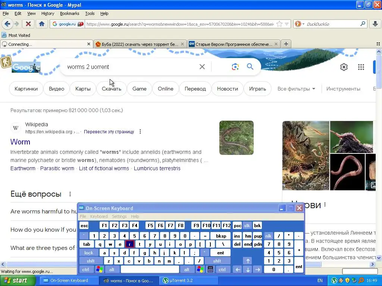Filter results by Картинки

click(26, 89)
